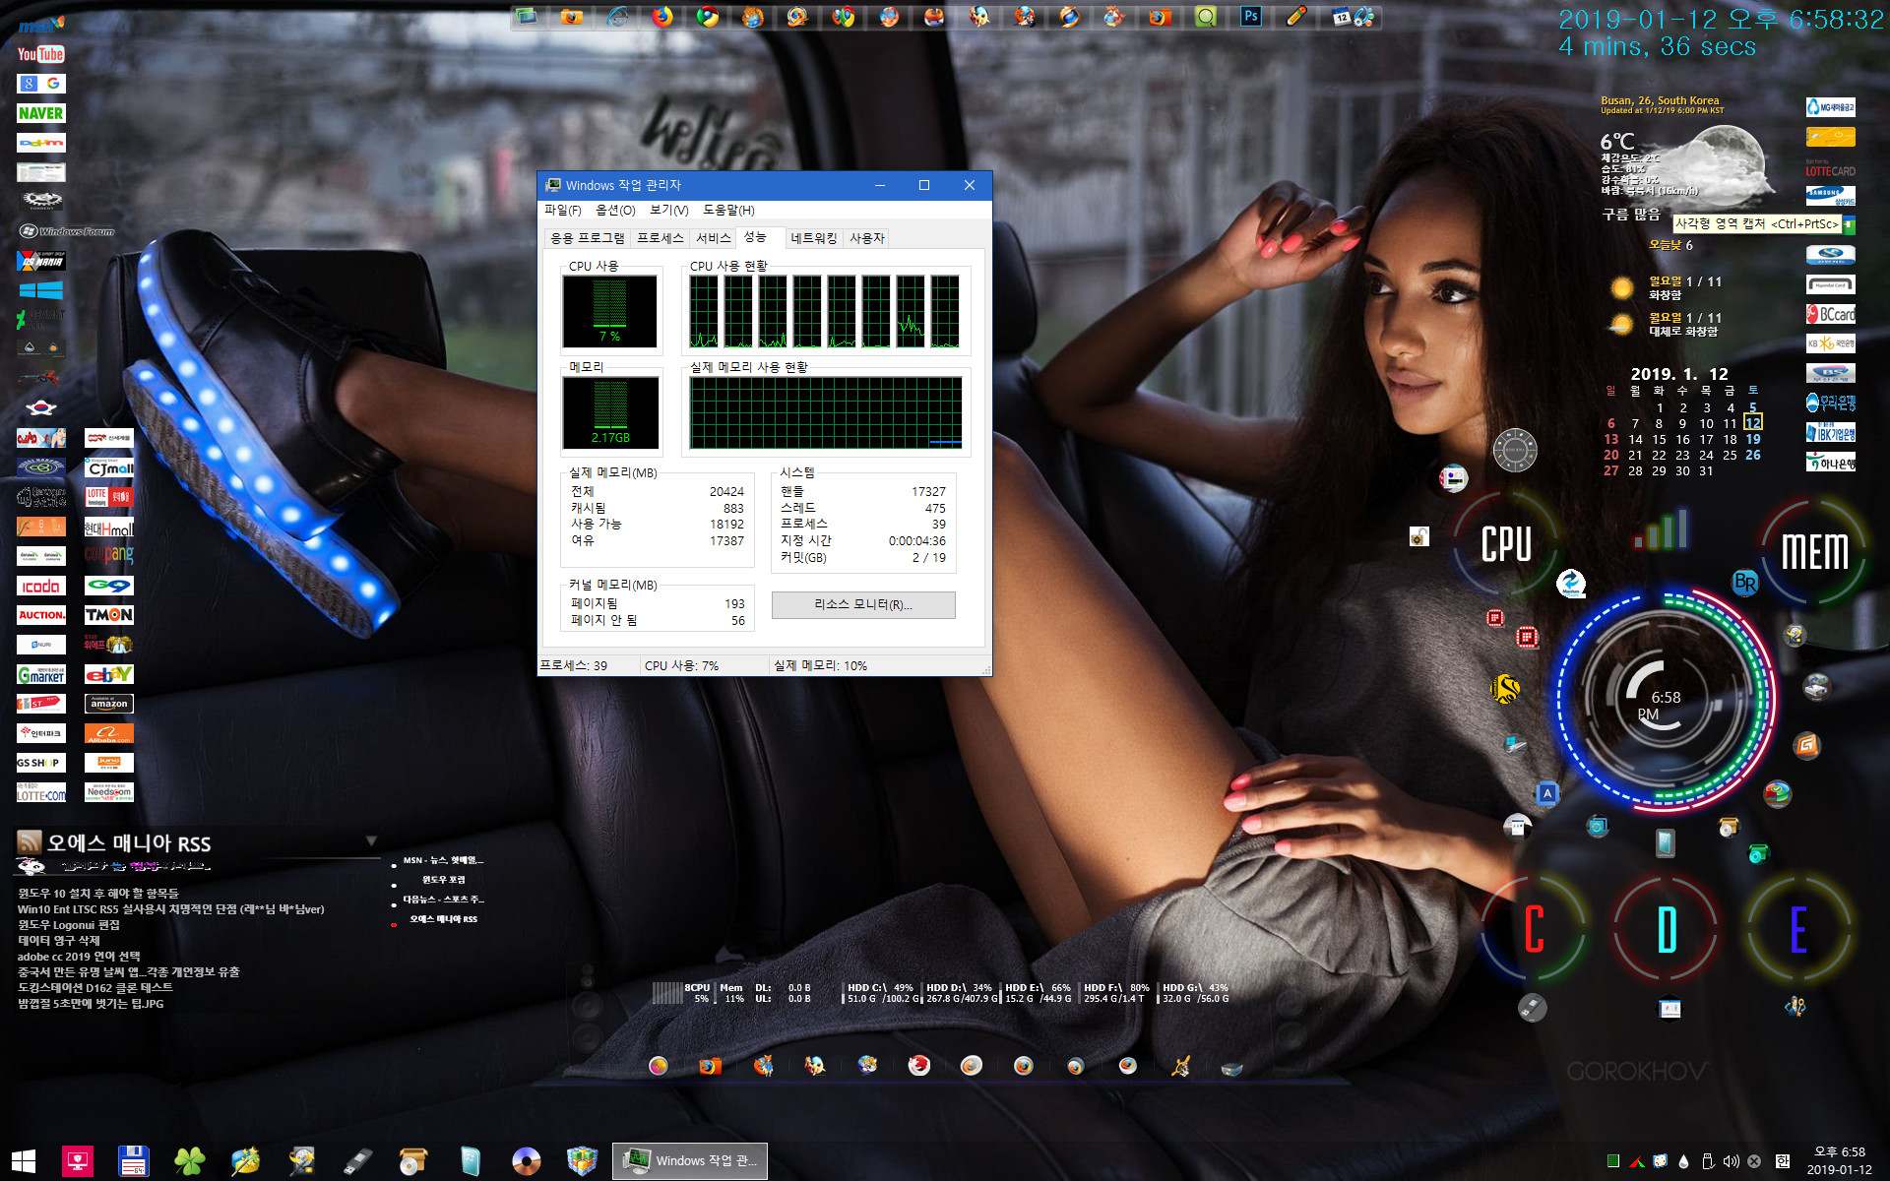Click the taskbar clock showing 6:58

pos(1839,1161)
